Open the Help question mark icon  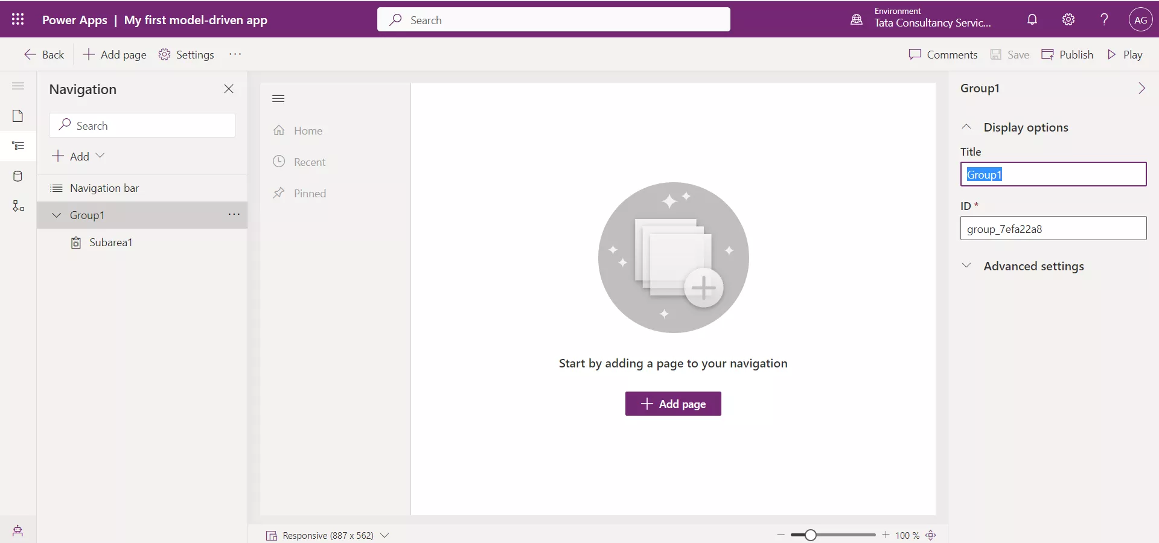click(x=1104, y=19)
